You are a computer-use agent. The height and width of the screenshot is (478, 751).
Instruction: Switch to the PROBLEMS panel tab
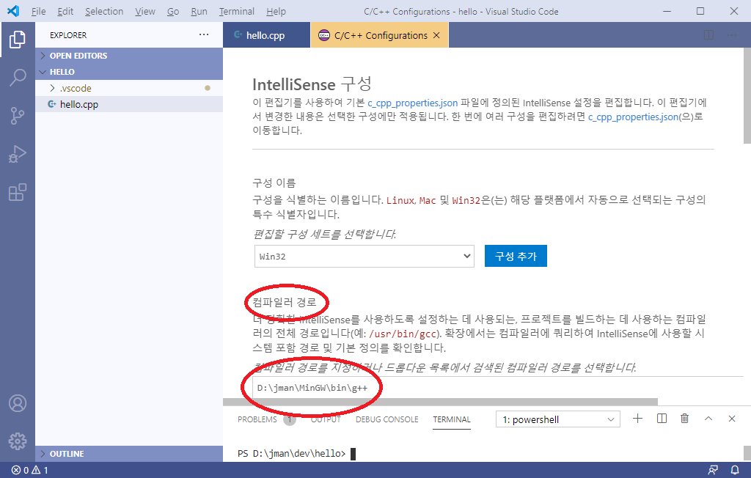[257, 419]
